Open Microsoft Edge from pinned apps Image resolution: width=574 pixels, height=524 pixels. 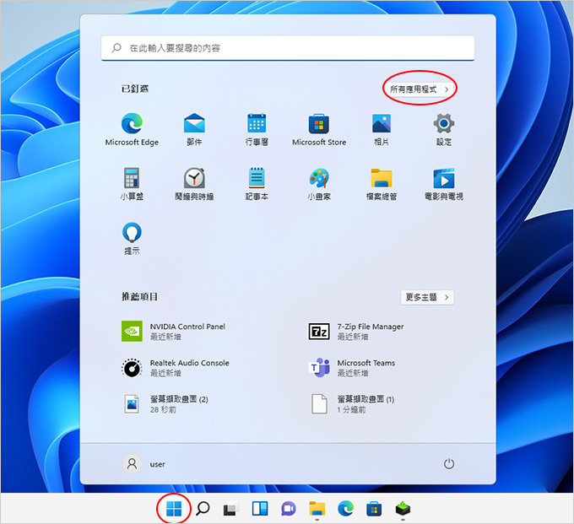(132, 130)
